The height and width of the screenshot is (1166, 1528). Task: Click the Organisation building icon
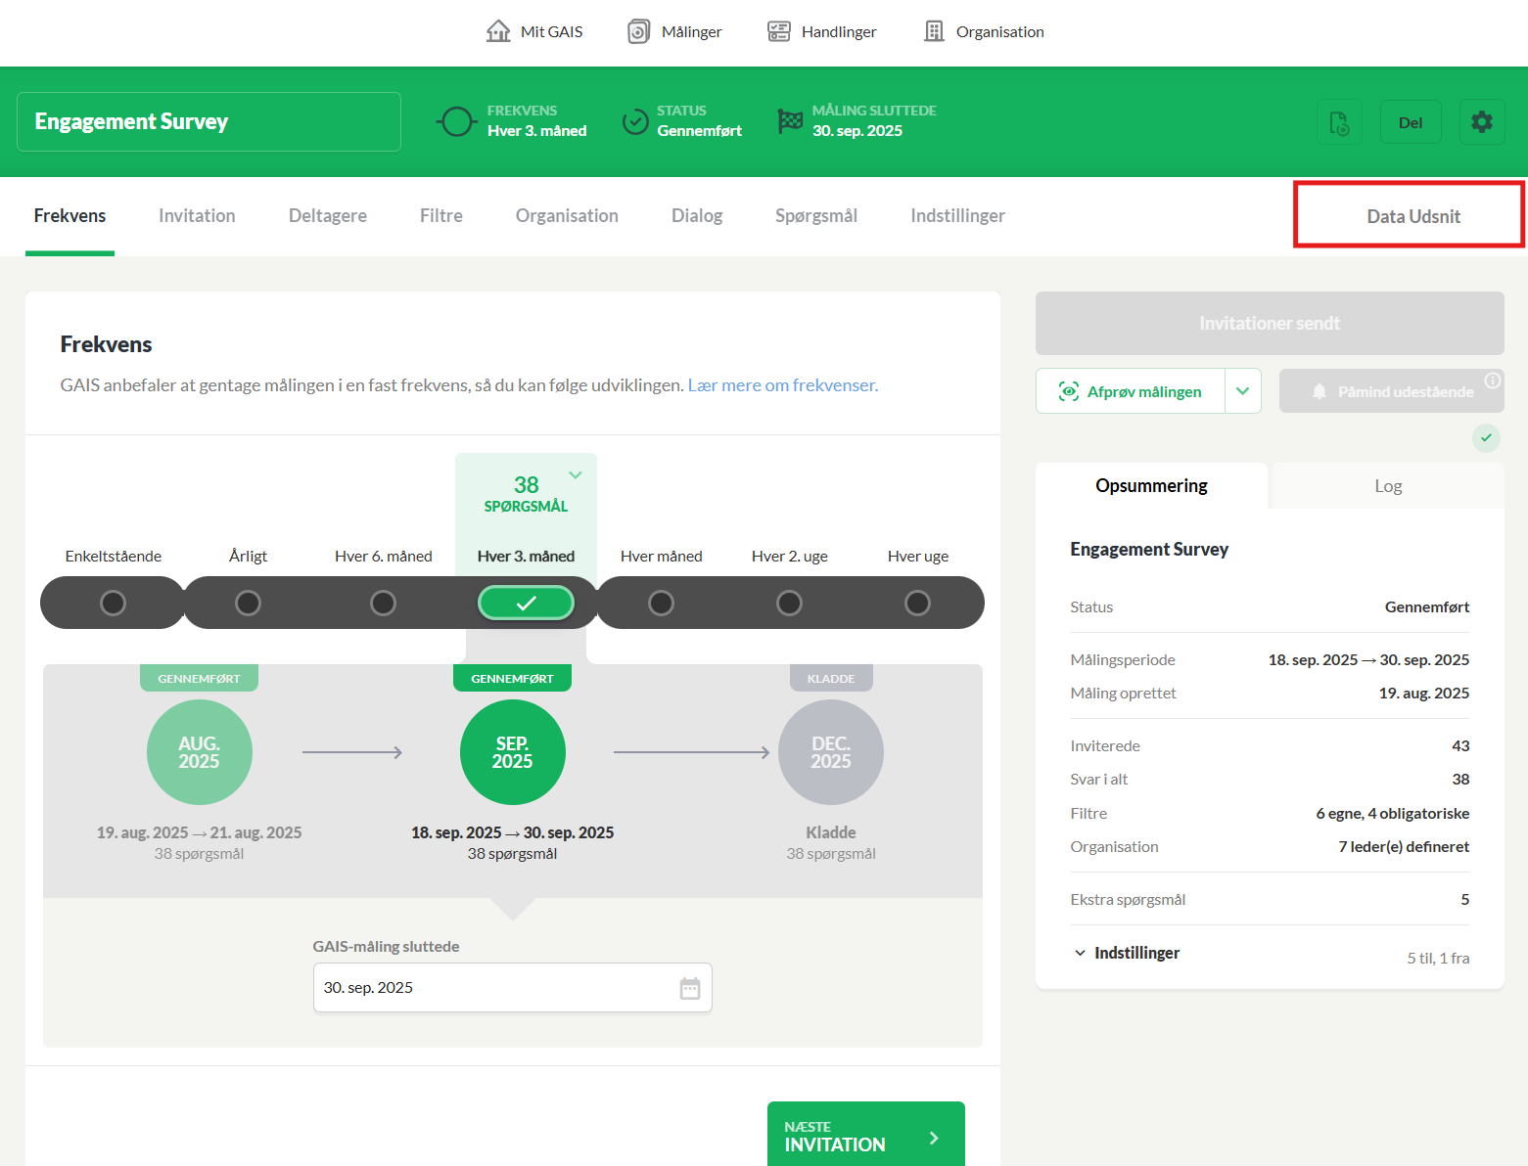coord(934,31)
